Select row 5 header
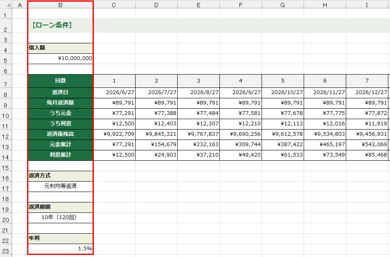 (x=6, y=59)
